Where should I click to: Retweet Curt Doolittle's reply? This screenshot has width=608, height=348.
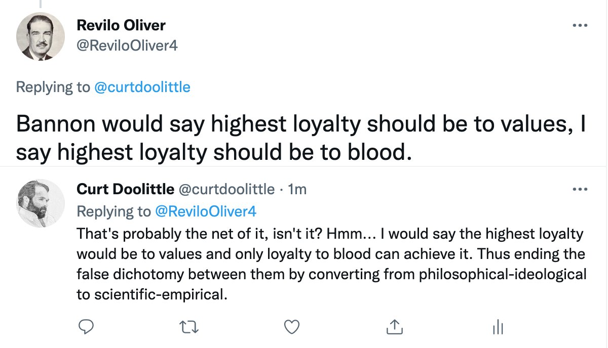[189, 327]
